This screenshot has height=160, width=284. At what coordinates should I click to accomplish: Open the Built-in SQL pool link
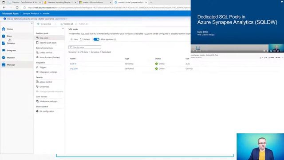point(73,64)
